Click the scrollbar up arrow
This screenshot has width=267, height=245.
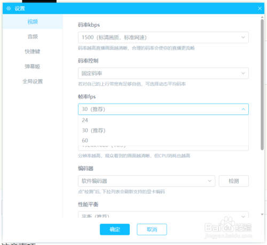[262, 17]
